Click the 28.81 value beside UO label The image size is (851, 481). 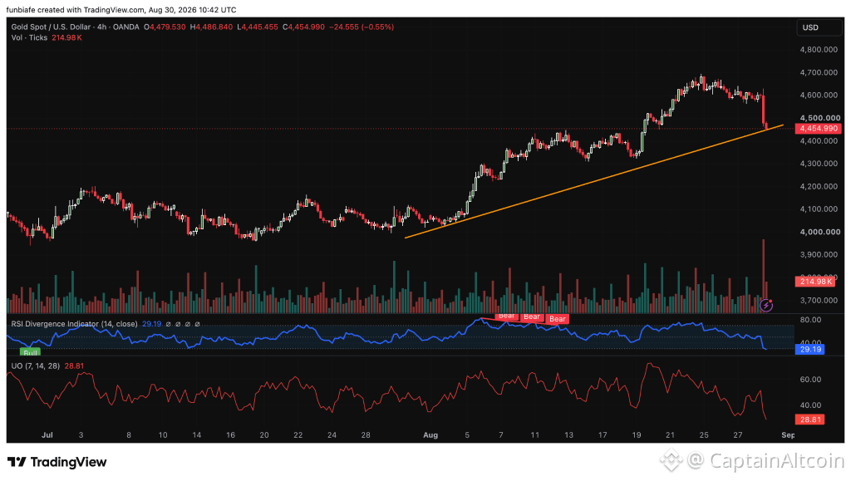(x=74, y=366)
